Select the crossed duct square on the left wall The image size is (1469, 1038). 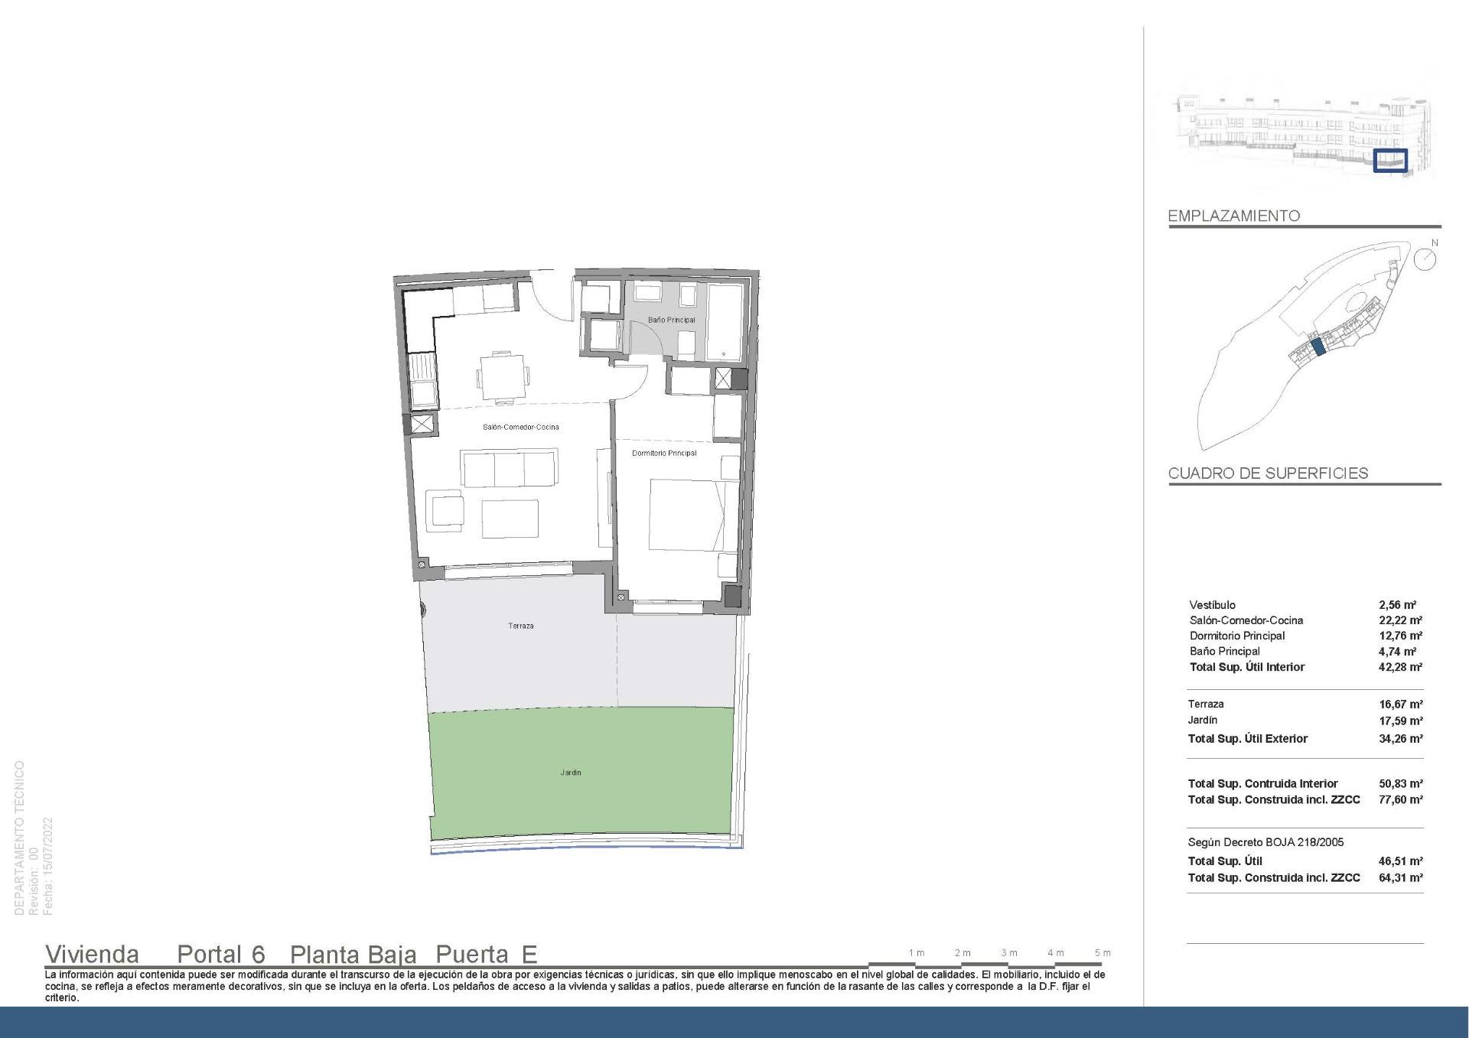tap(422, 423)
